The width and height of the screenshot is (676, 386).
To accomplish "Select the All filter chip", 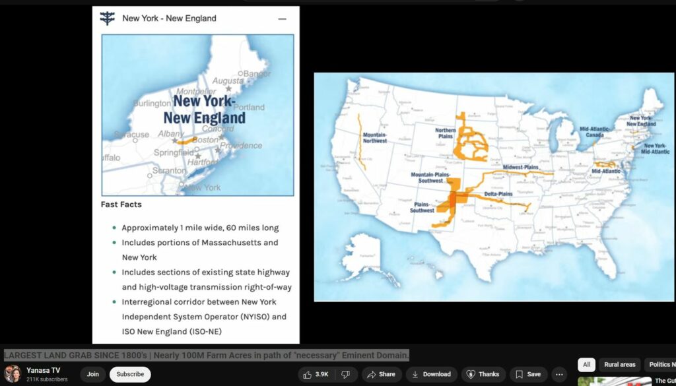I will tap(586, 364).
